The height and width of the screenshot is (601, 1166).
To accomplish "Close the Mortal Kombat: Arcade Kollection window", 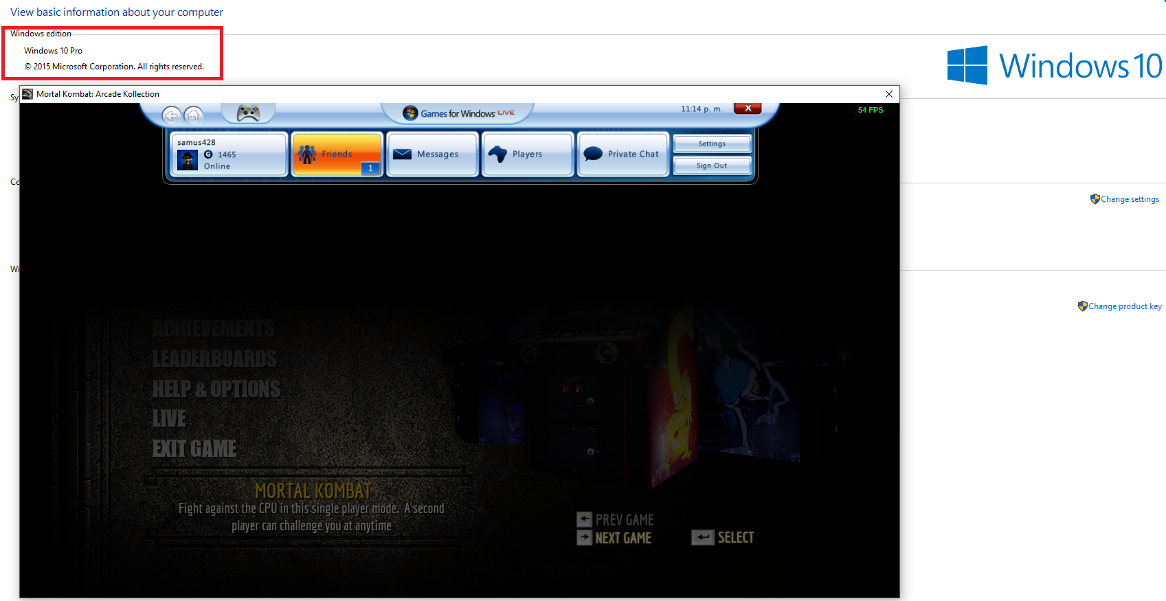I will click(x=889, y=94).
